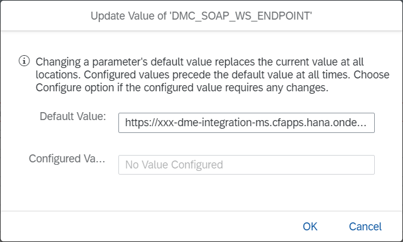Click the information circle icon beside the message
This screenshot has height=242, width=403.
point(24,61)
